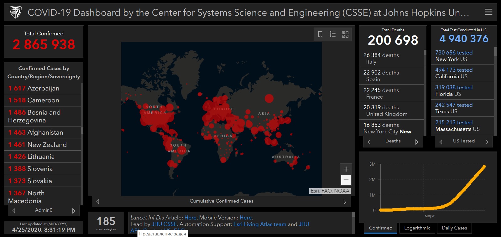Go to previous list with Admin0 left arrow
Viewport: 501px width, 237px height.
[x=14, y=211]
